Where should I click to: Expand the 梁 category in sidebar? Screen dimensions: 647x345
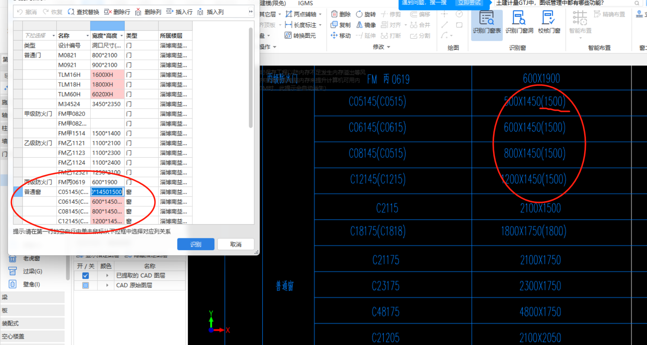click(x=33, y=297)
